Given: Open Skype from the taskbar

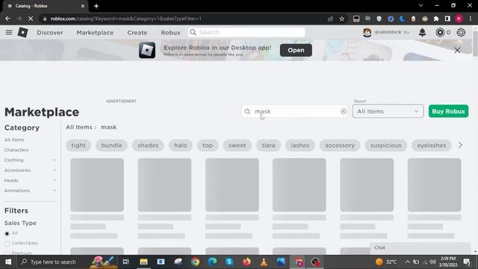Looking at the screenshot, I should click(229, 262).
